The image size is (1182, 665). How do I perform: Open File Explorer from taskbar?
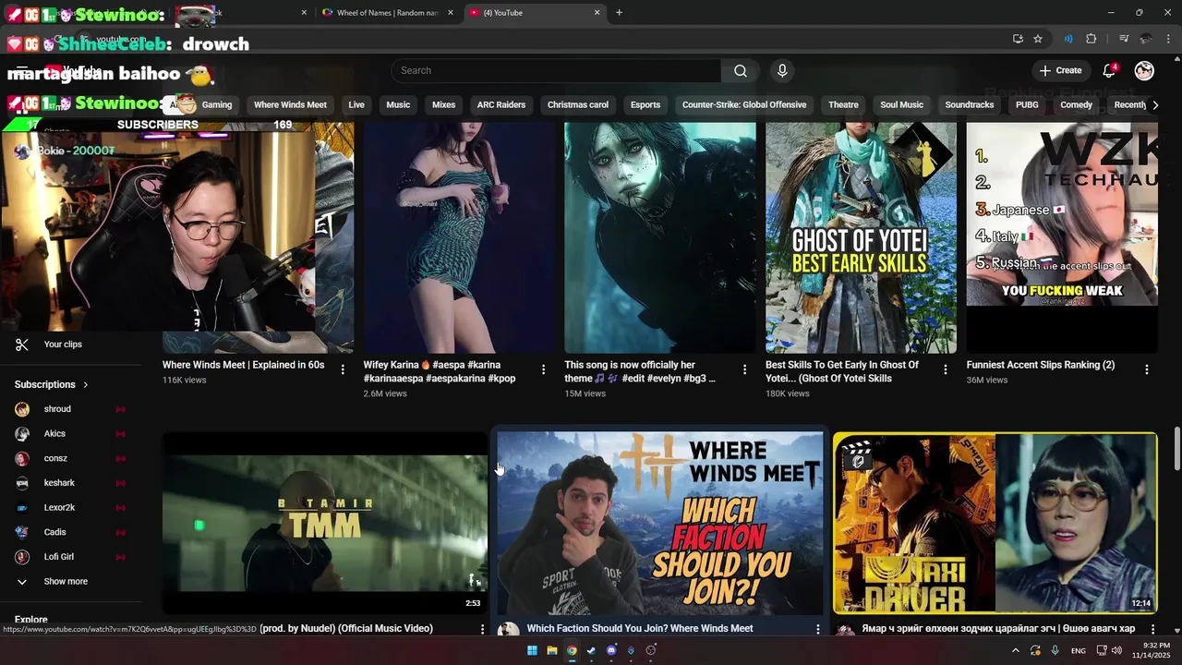(552, 650)
